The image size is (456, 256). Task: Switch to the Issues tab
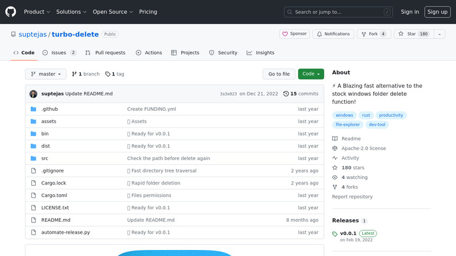click(x=59, y=53)
